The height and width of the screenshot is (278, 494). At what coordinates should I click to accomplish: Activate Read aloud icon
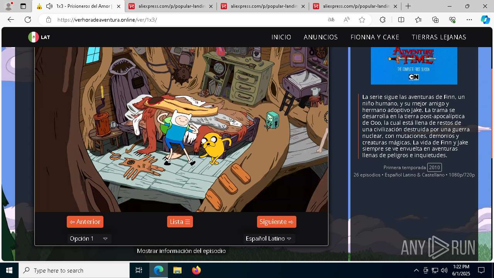coord(347,20)
